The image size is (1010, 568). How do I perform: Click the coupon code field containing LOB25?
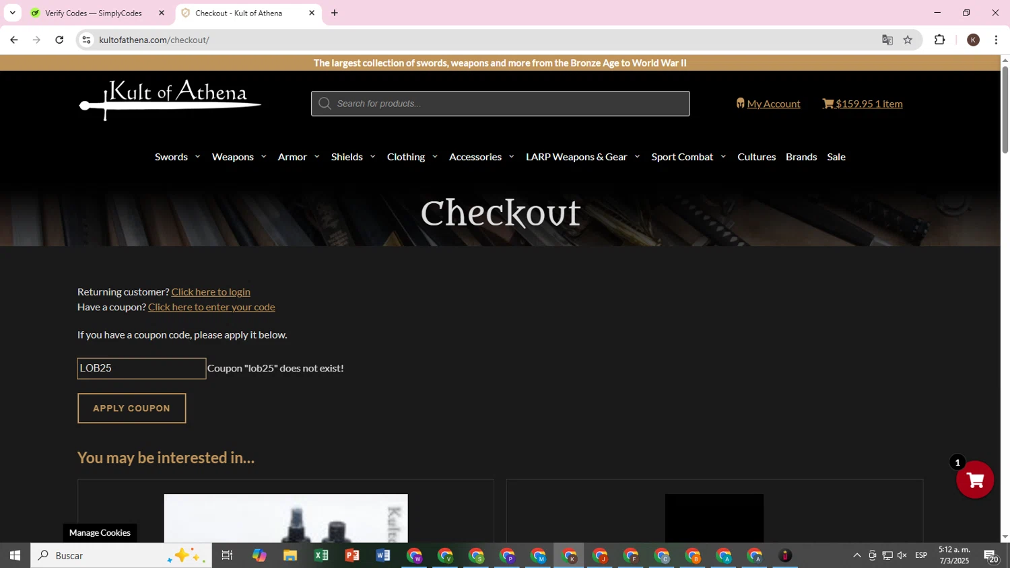[x=141, y=368]
